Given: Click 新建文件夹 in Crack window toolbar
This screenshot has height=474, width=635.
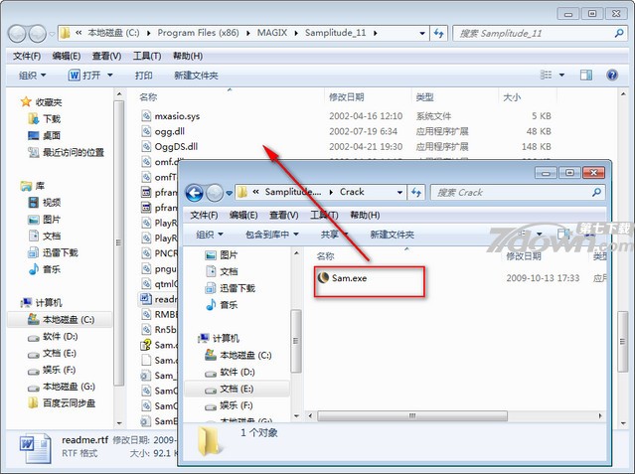Looking at the screenshot, I should click(x=392, y=235).
